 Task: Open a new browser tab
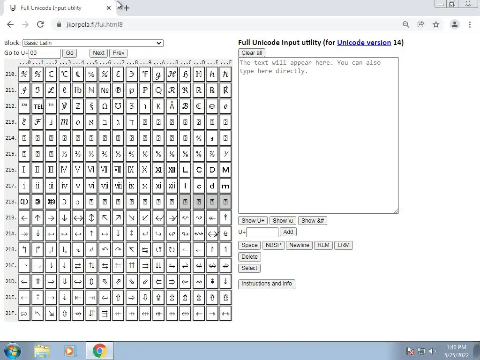point(127,8)
